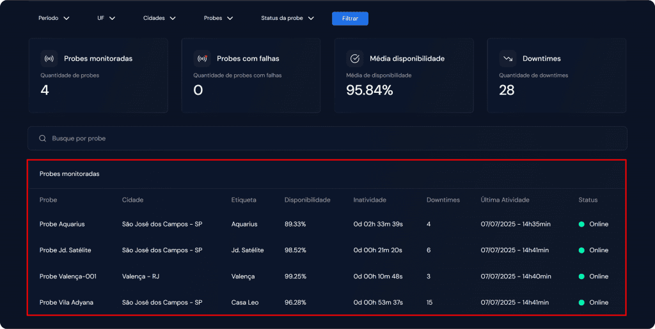Expand the UF dropdown filter
Viewport: 655px width, 329px height.
coord(106,18)
